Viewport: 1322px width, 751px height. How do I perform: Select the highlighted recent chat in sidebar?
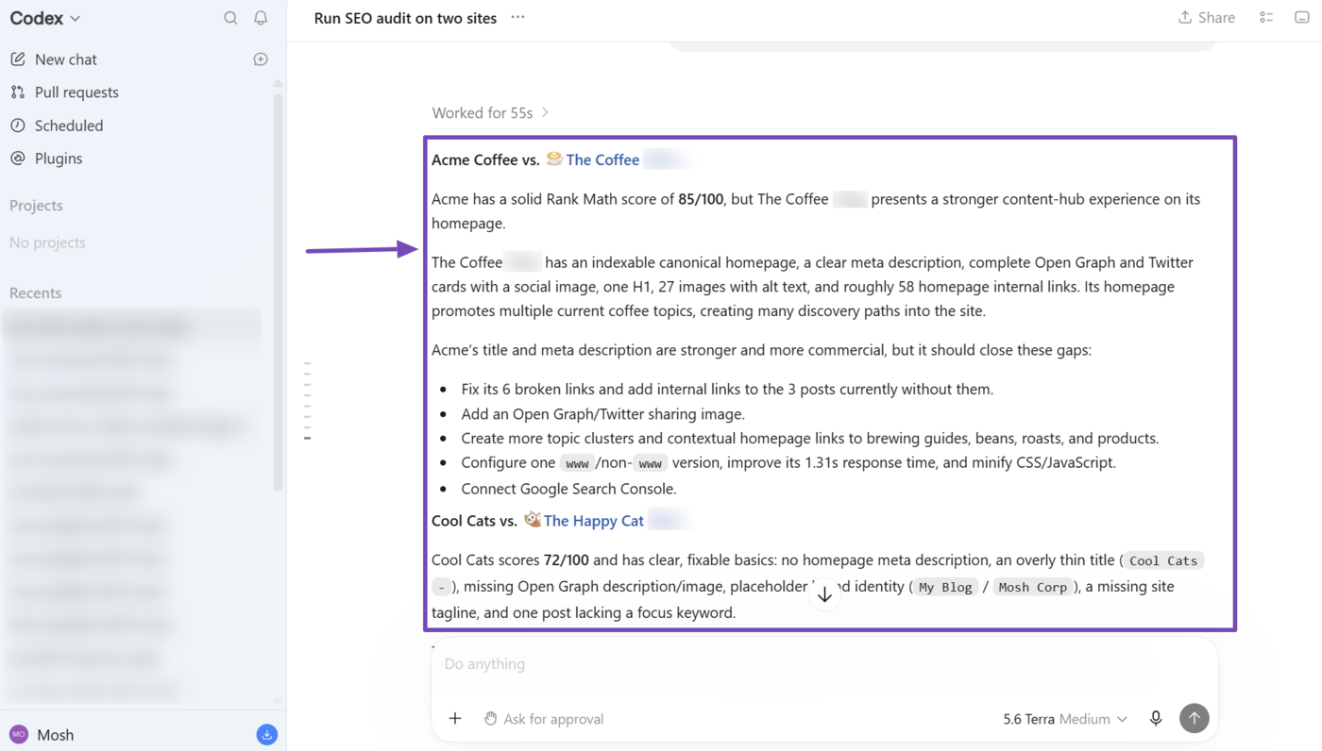coord(131,326)
